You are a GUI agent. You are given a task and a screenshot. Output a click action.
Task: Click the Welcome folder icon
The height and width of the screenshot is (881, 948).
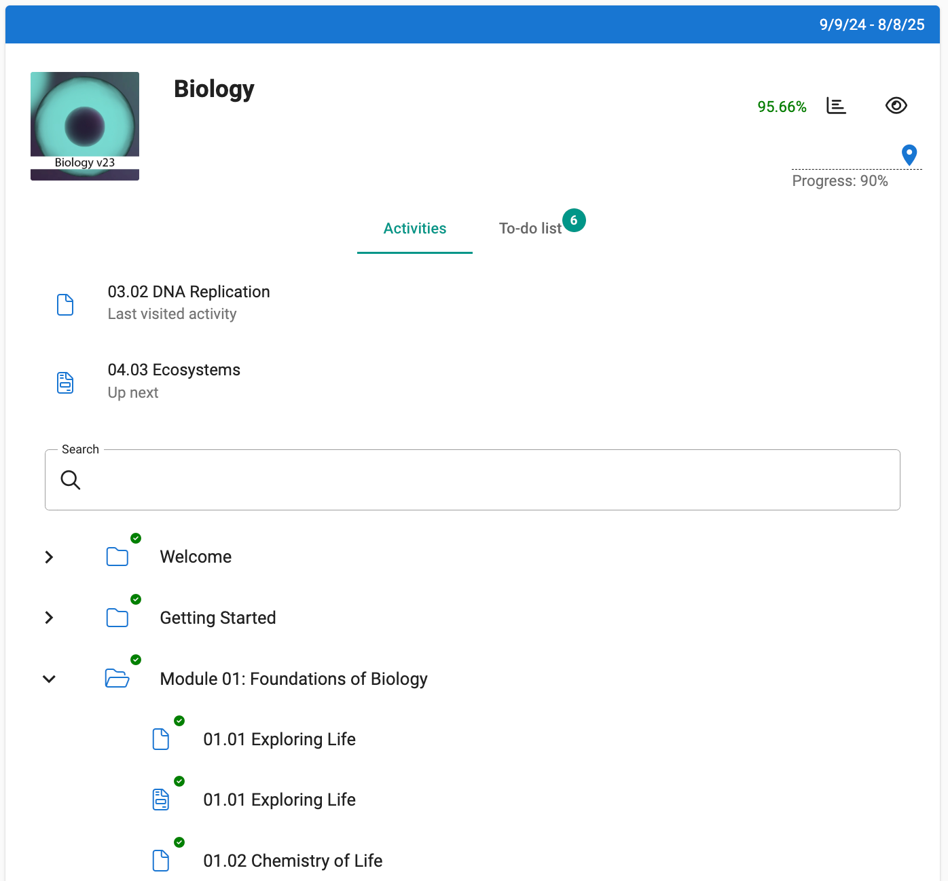pos(117,557)
